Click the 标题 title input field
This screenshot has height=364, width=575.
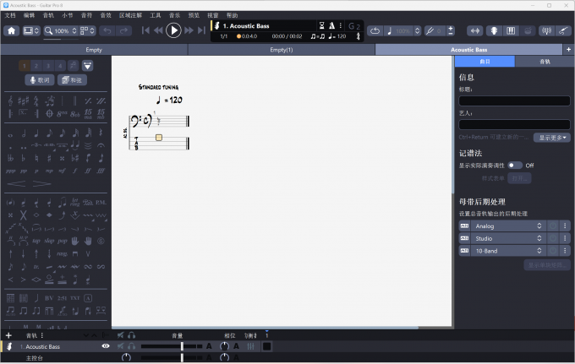point(514,101)
